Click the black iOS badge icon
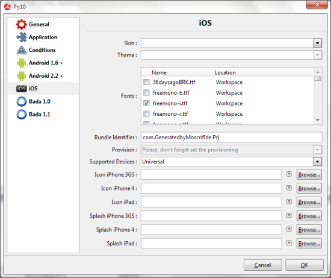331x278 pixels. coord(21,89)
